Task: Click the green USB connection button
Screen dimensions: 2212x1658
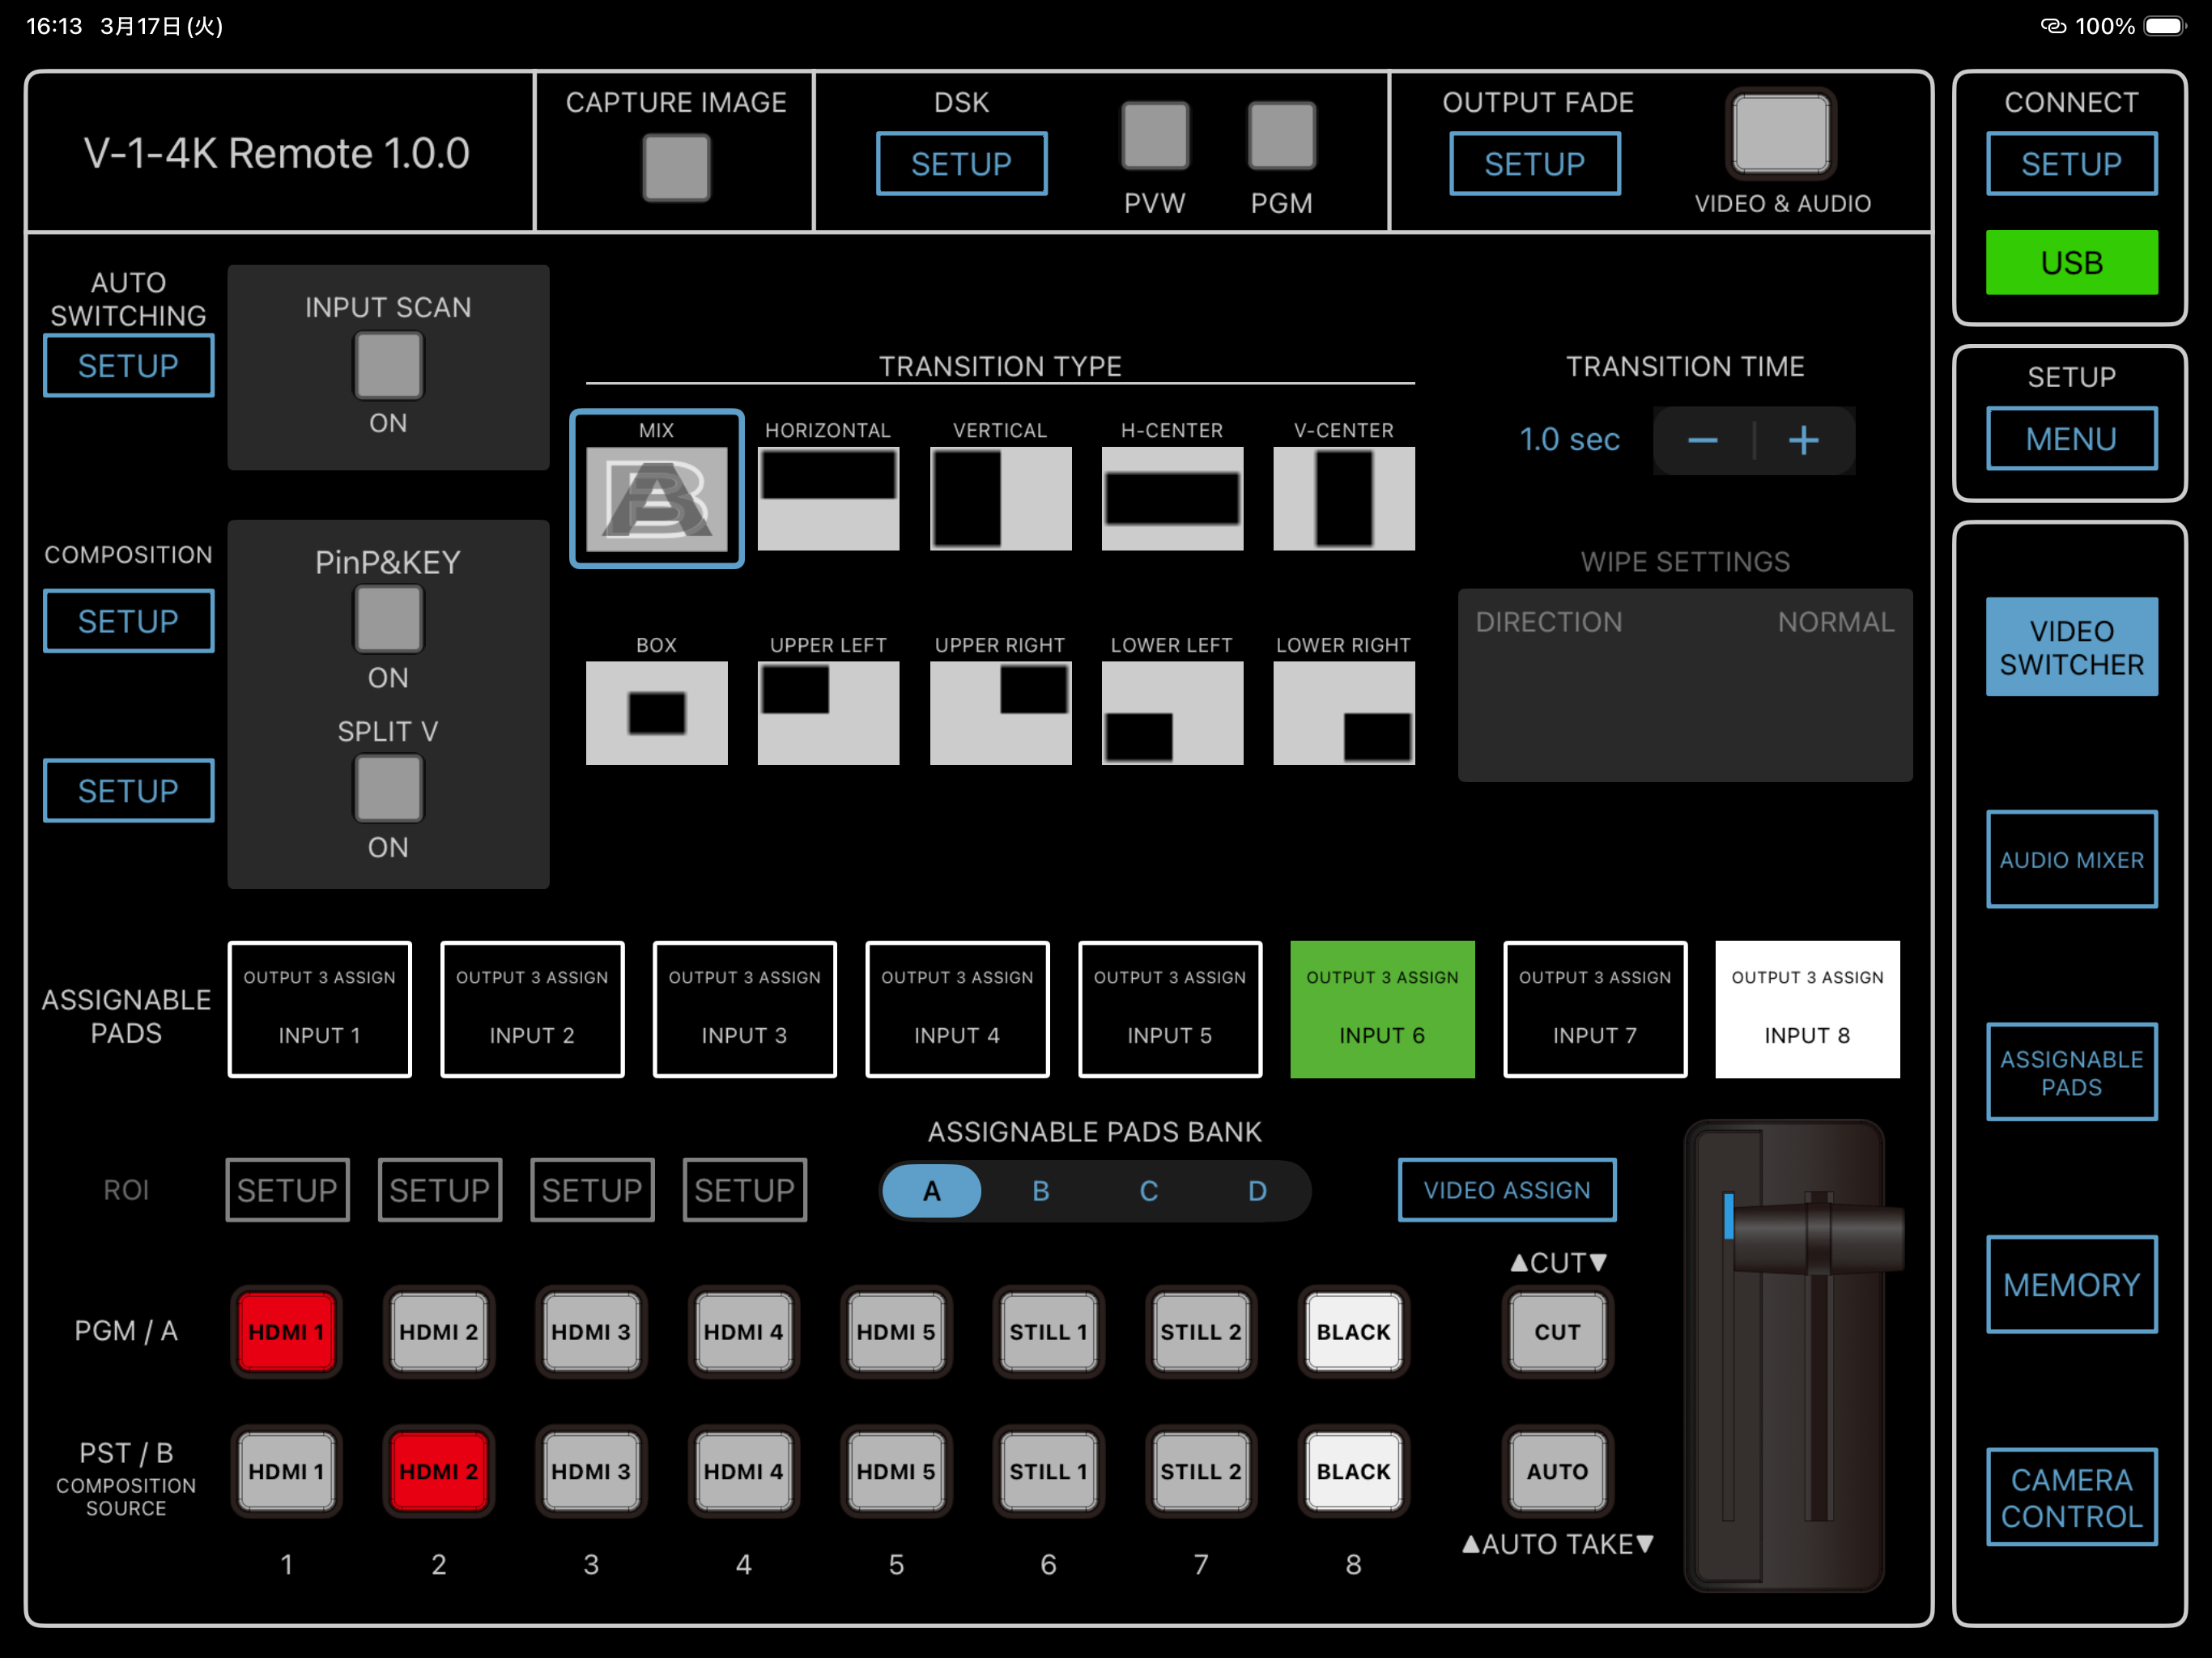Action: coord(2071,262)
